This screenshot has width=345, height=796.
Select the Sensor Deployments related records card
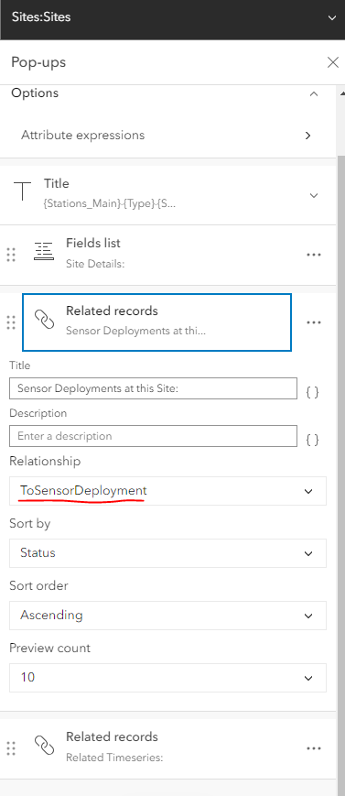156,322
